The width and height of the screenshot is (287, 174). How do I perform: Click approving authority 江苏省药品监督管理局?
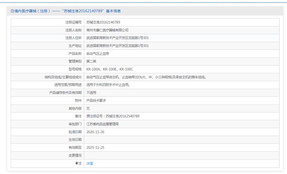[103, 124]
